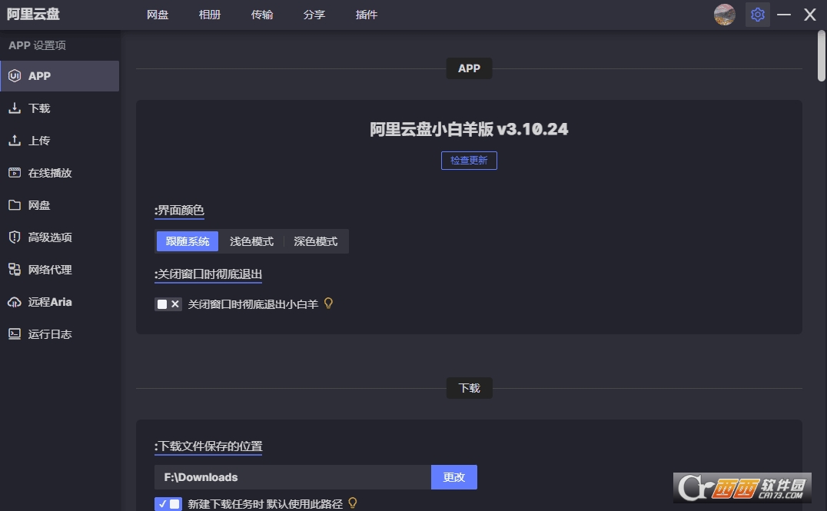The height and width of the screenshot is (511, 827).
Task: Click the :关闭窗口时彻底退出 section label
Action: pyautogui.click(x=208, y=274)
